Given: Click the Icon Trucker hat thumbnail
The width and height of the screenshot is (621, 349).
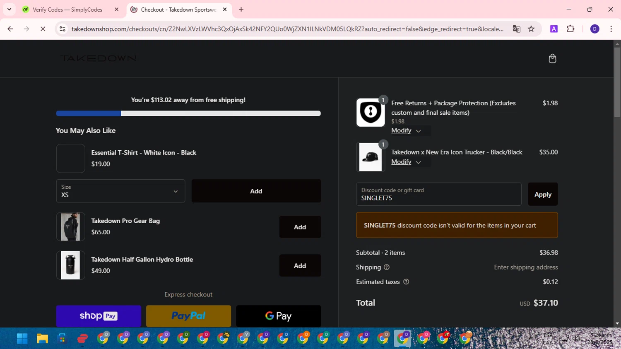Looking at the screenshot, I should pos(371,157).
